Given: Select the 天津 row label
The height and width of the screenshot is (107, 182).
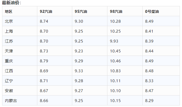Looking at the screenshot, I should [x=9, y=51].
